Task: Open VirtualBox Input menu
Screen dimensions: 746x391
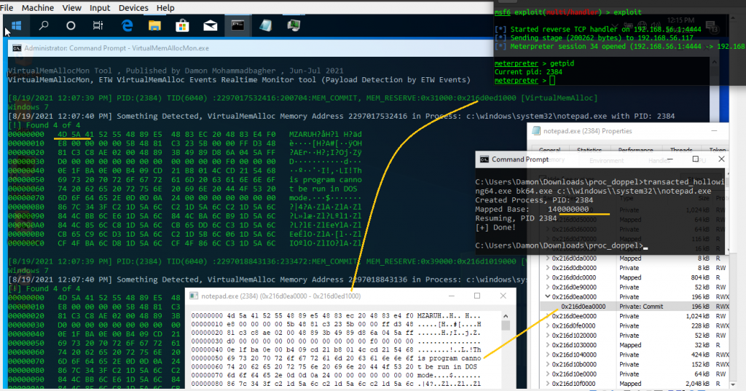Action: 100,7
